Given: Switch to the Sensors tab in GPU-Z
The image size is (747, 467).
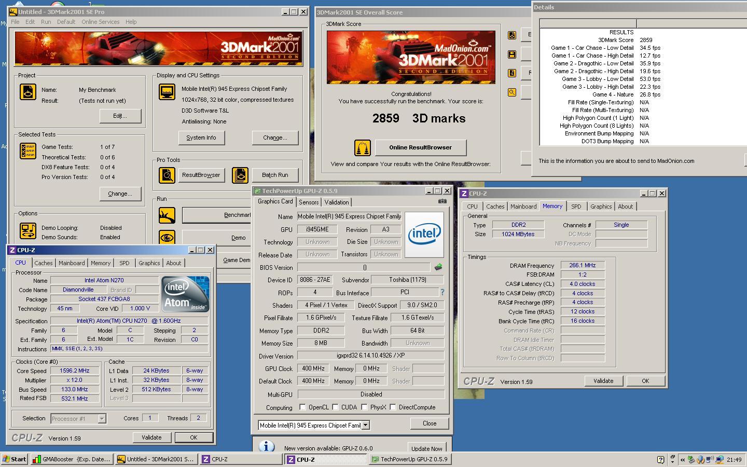Looking at the screenshot, I should tap(309, 202).
